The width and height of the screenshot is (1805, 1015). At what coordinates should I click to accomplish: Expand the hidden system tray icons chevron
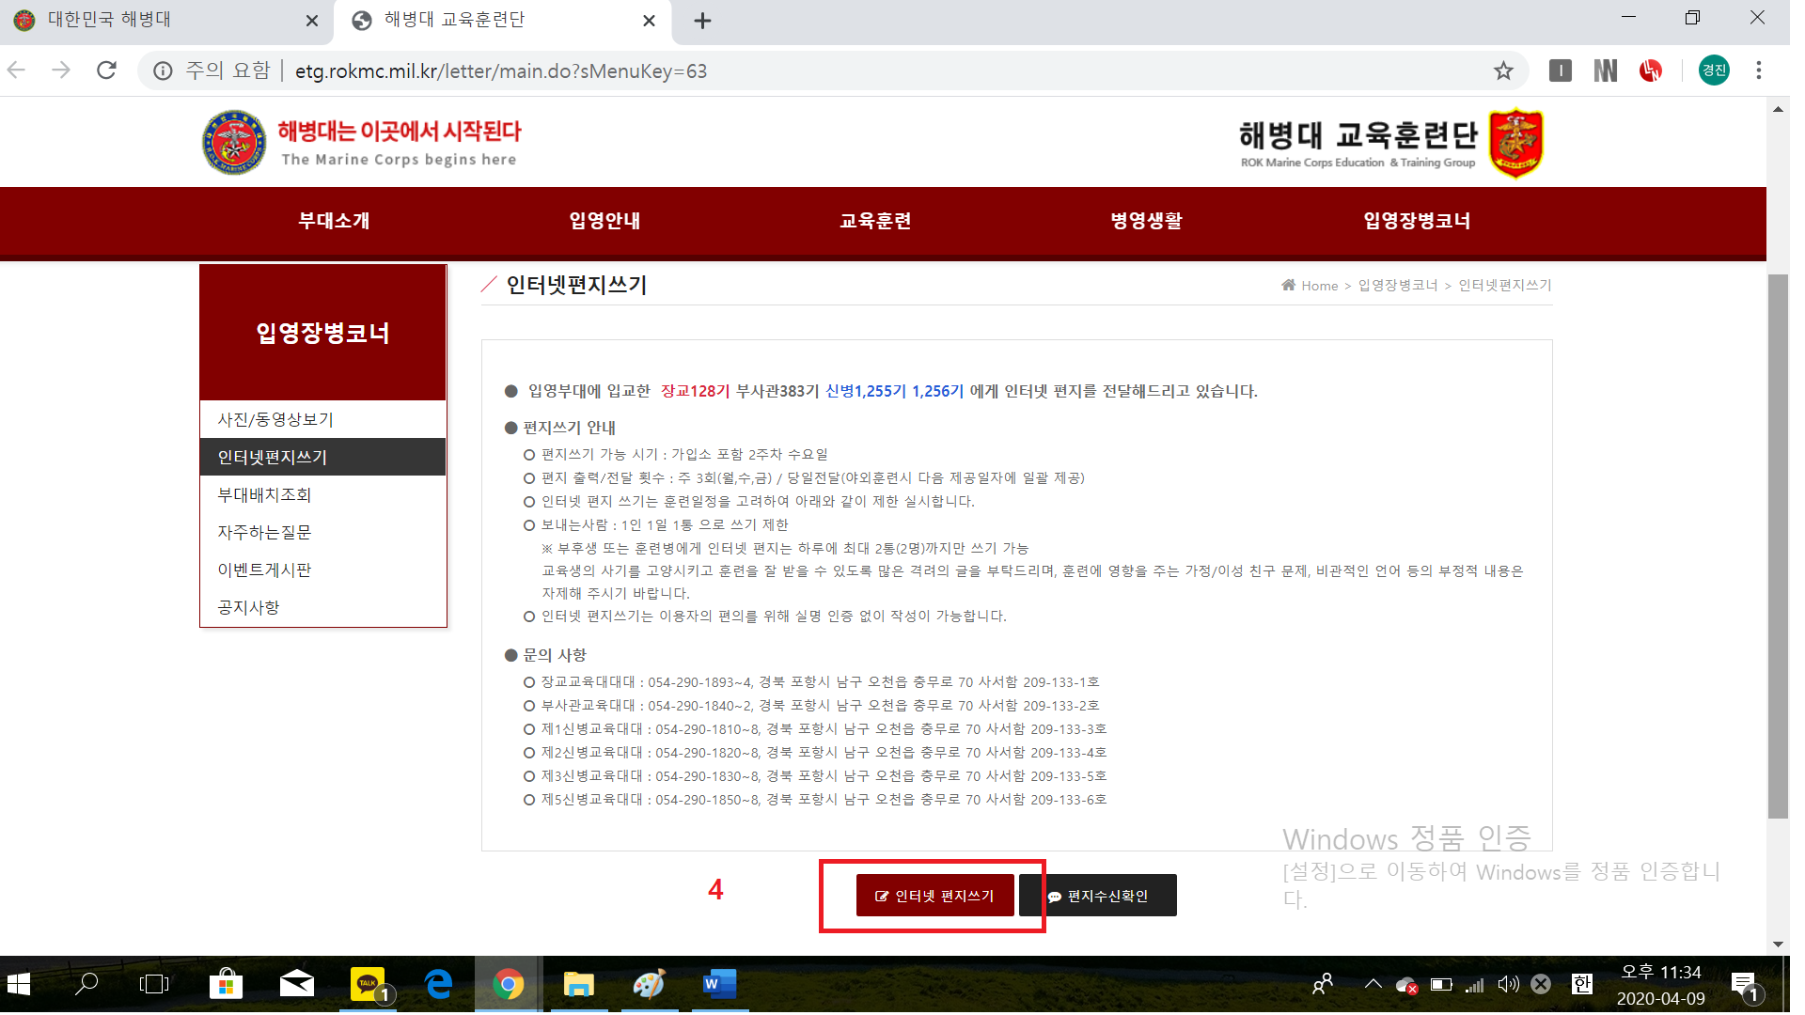pos(1373,984)
